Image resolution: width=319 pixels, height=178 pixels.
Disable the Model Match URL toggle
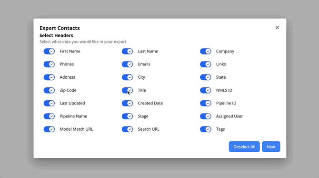point(49,129)
